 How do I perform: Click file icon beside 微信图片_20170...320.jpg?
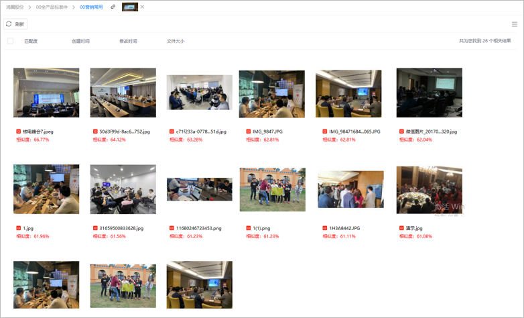tap(401, 131)
